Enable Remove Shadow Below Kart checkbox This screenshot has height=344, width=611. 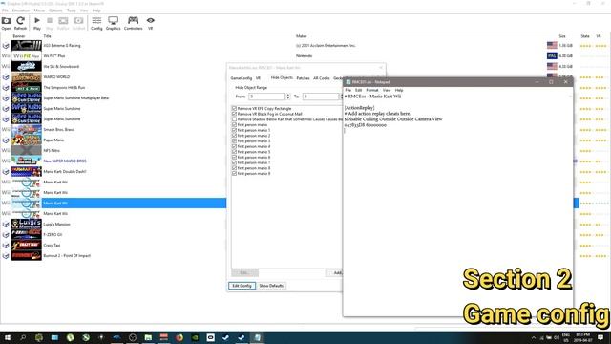[x=234, y=119]
